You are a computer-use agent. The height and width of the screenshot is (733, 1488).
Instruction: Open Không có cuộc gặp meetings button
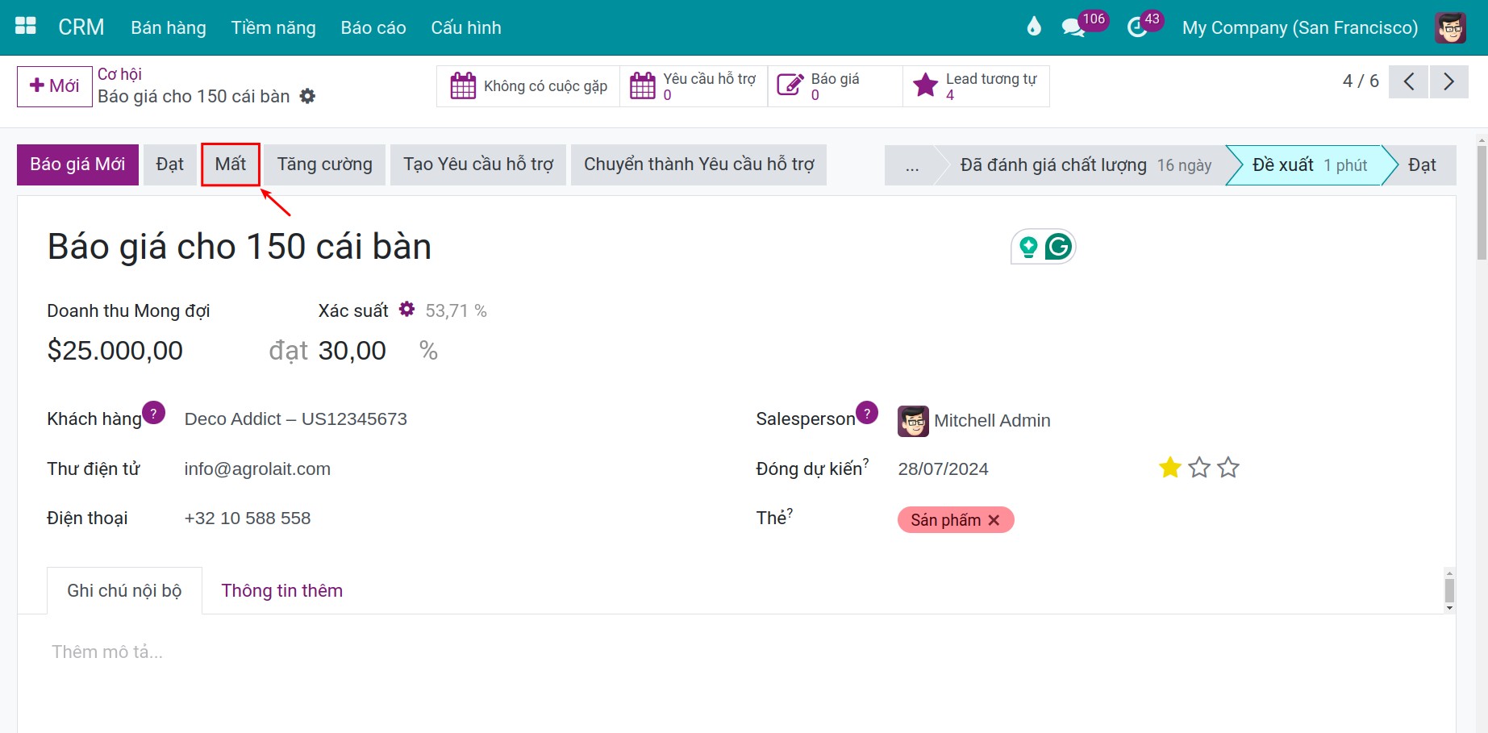click(528, 86)
